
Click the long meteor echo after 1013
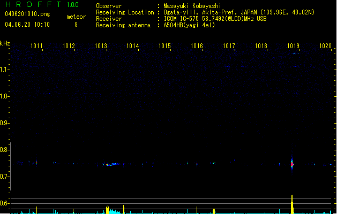point(114,164)
